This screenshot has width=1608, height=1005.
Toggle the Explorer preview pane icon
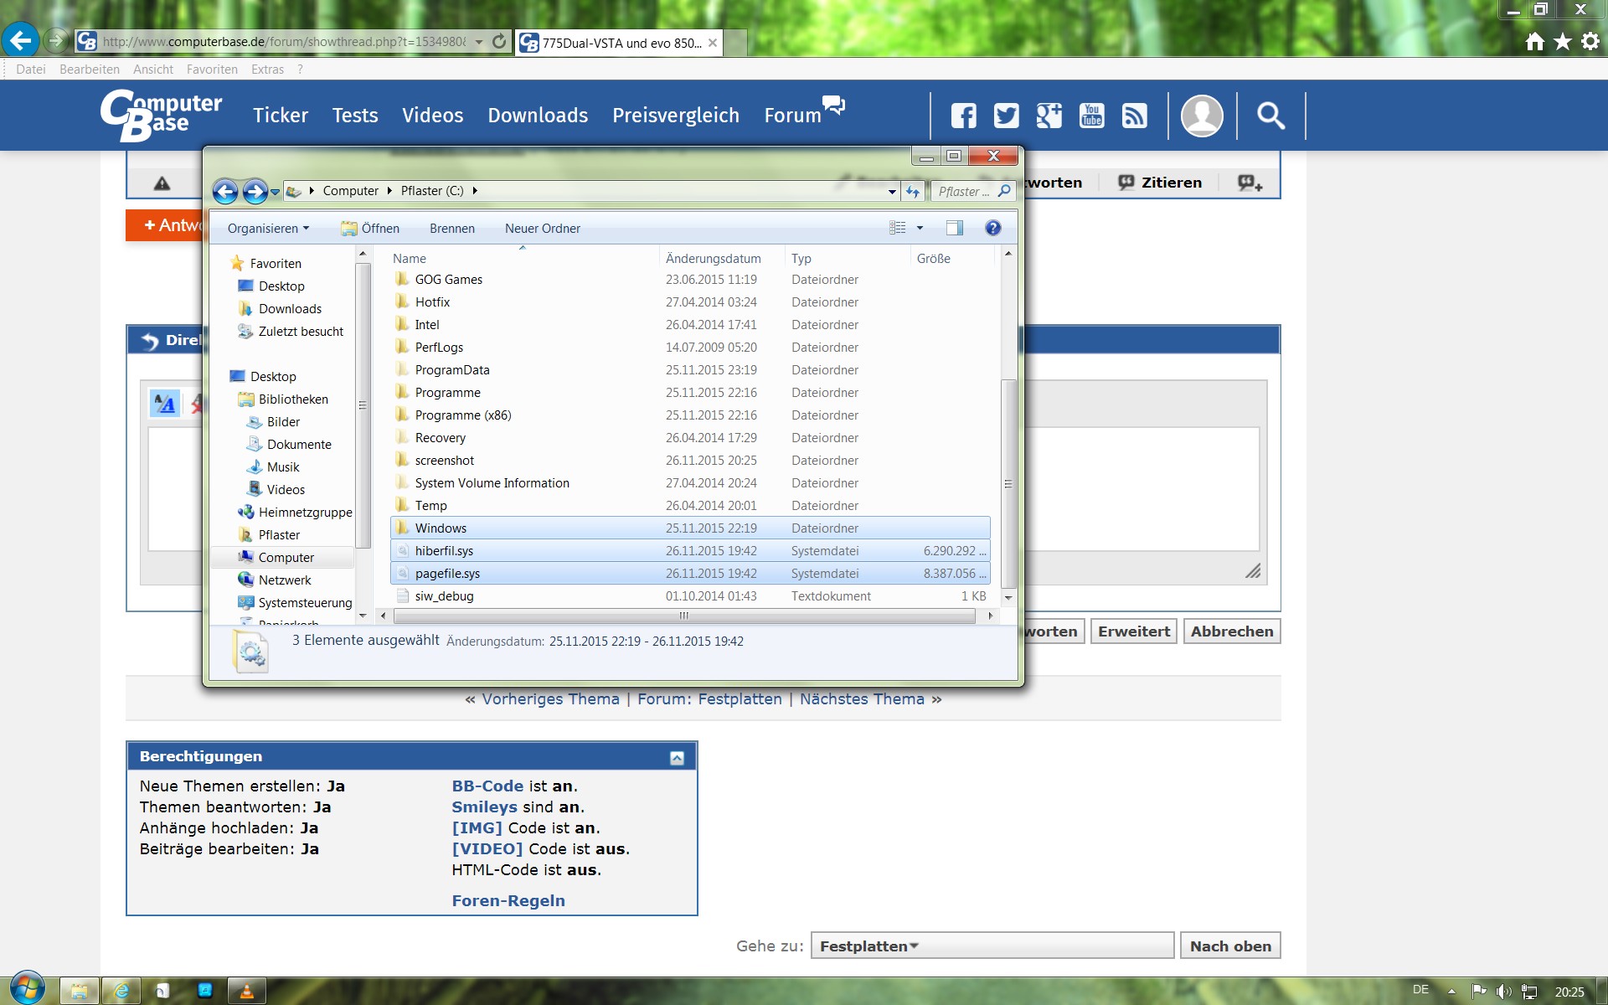pyautogui.click(x=954, y=228)
